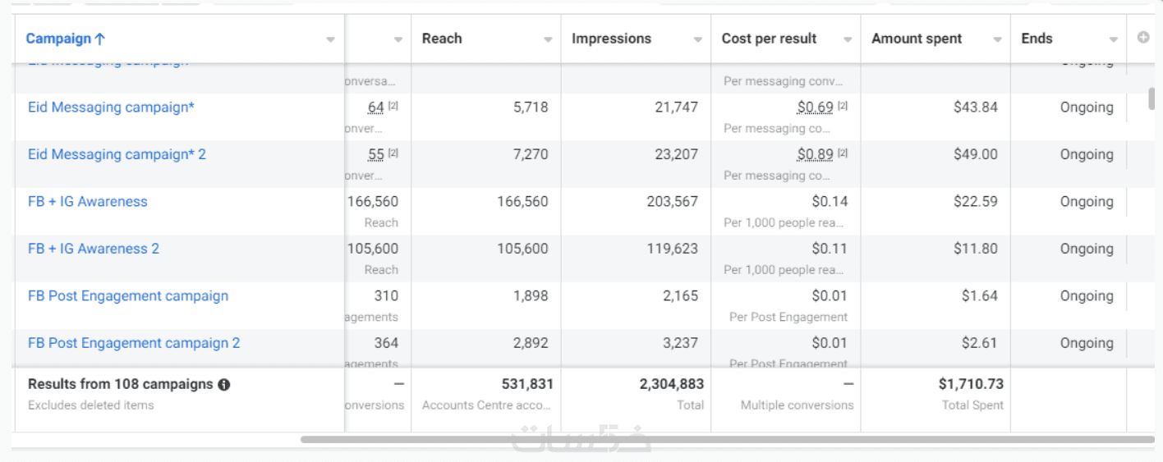Screen dimensions: 1163x462
Task: Click footnote marker beside 55 results
Action: pos(393,154)
